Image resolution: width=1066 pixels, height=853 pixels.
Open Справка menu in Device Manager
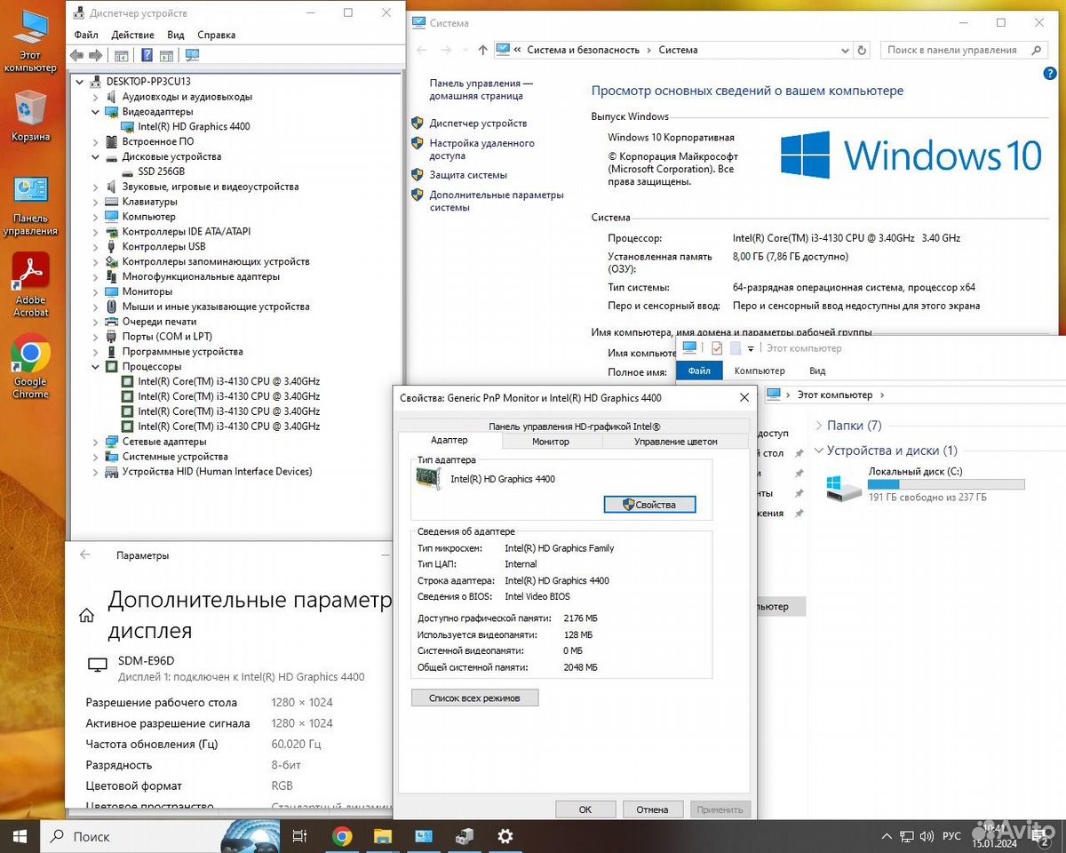[x=217, y=35]
